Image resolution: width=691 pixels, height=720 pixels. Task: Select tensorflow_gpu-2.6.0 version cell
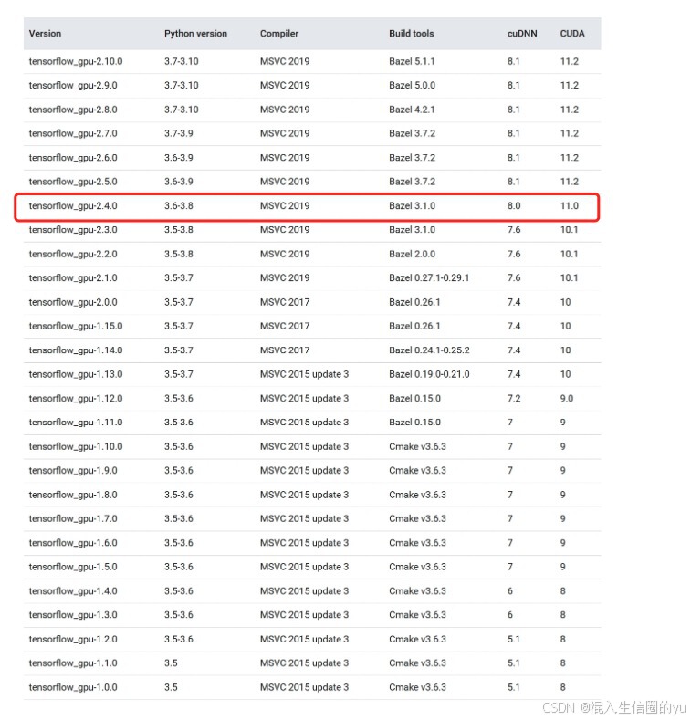pos(73,158)
